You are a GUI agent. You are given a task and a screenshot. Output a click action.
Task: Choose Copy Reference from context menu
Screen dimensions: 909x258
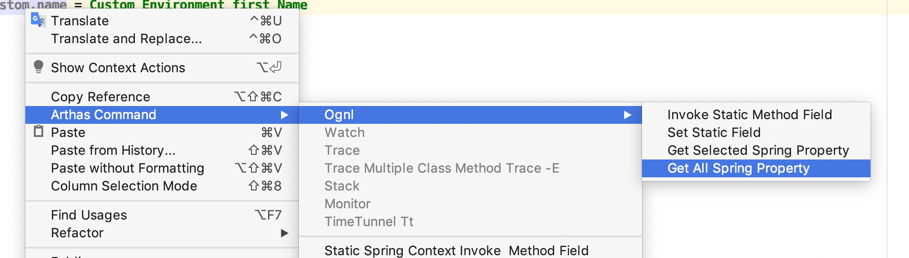[x=101, y=97]
